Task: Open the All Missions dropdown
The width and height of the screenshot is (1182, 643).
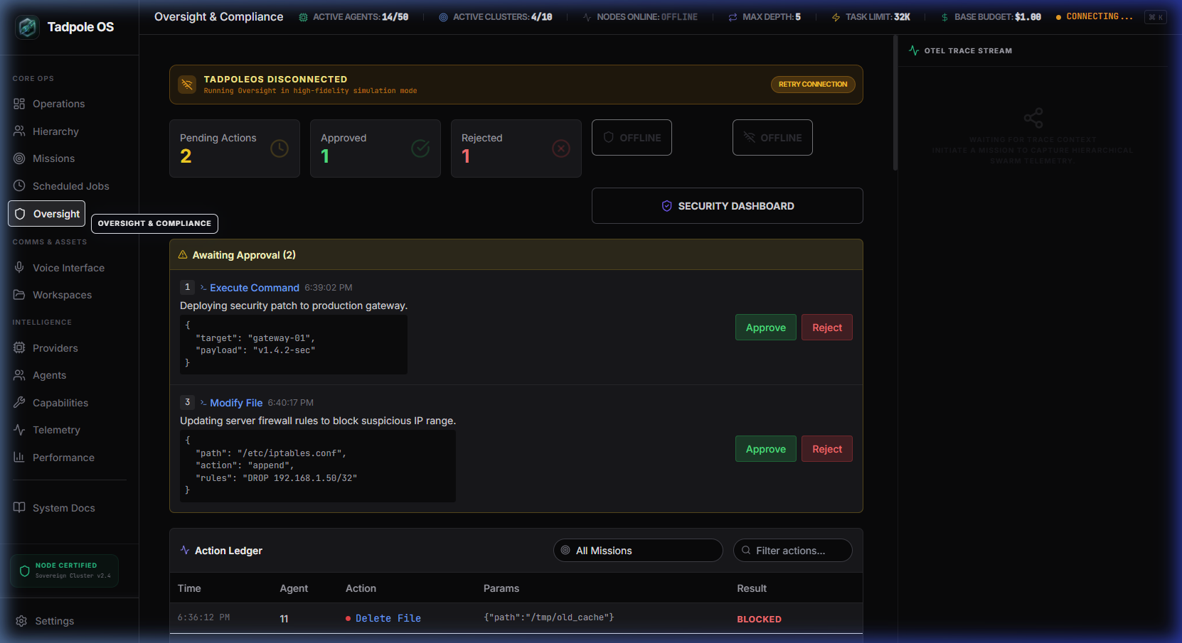Action: pyautogui.click(x=638, y=551)
